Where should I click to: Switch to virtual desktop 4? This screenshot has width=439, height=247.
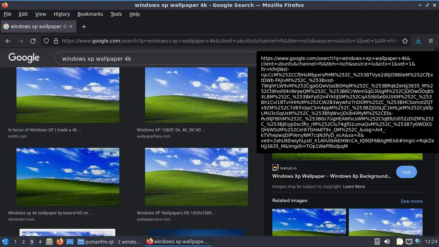point(40,242)
